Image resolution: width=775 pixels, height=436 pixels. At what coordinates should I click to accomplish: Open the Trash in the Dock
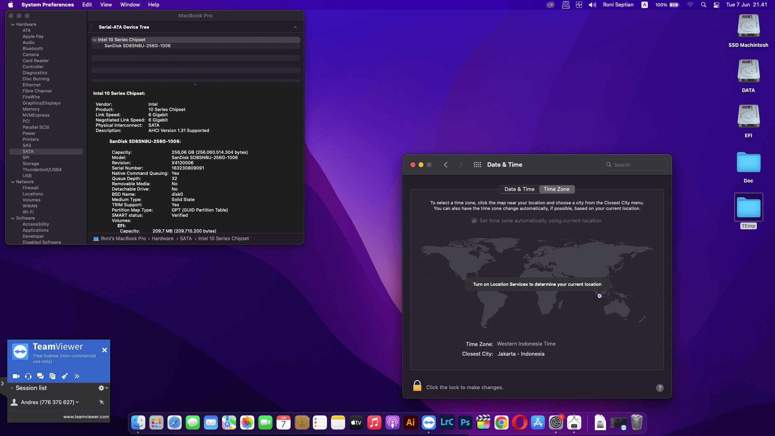[637, 423]
